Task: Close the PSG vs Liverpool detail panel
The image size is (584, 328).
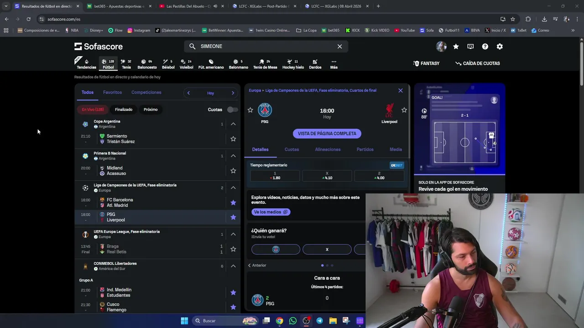Action: point(401,90)
